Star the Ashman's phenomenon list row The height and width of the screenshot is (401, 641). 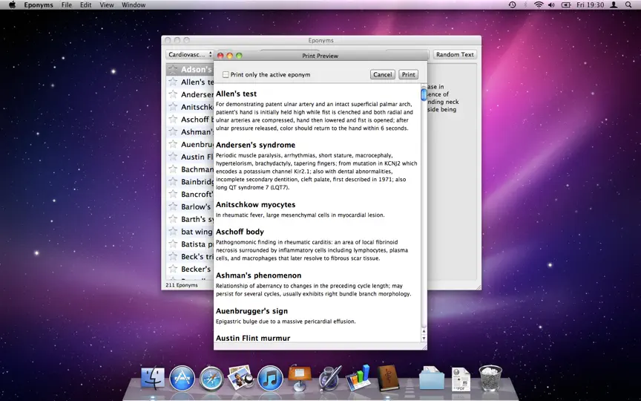(x=174, y=131)
